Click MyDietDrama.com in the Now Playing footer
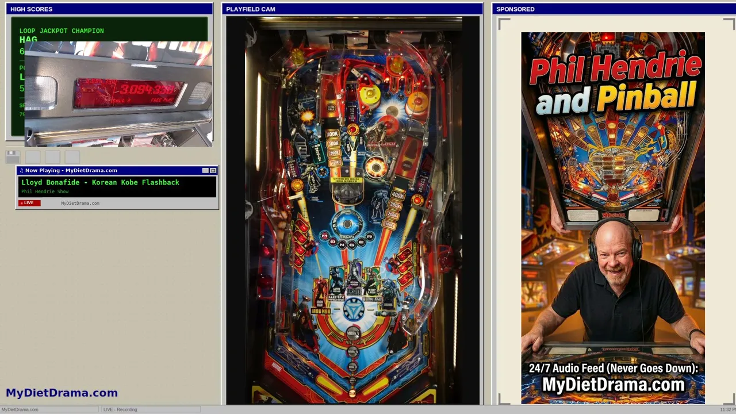The height and width of the screenshot is (414, 736). point(80,203)
